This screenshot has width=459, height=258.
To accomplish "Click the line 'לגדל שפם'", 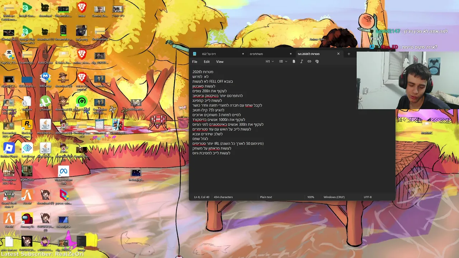I will coord(200,139).
